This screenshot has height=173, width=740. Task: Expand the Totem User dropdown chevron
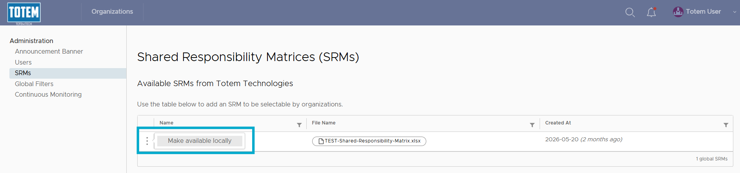[735, 12]
